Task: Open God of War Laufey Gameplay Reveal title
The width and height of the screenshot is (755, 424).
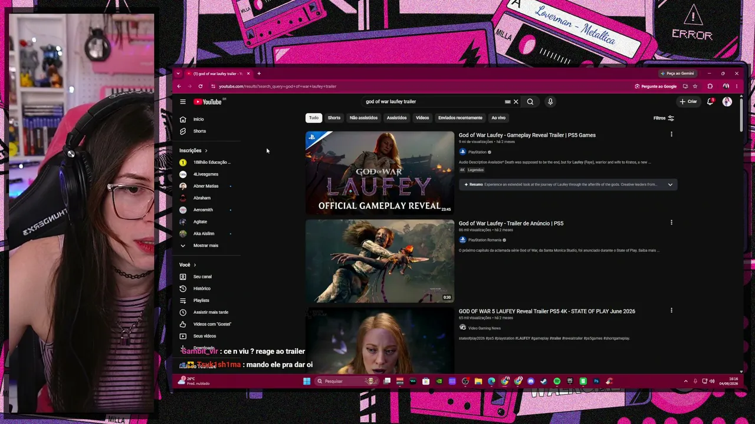Action: (x=527, y=135)
